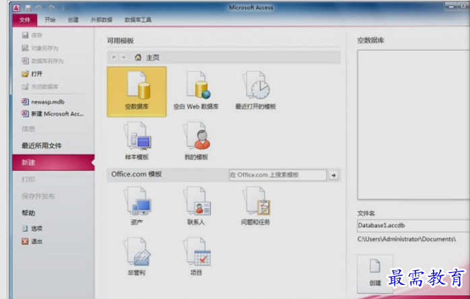Click the save icon in quick access toolbar

point(28,8)
